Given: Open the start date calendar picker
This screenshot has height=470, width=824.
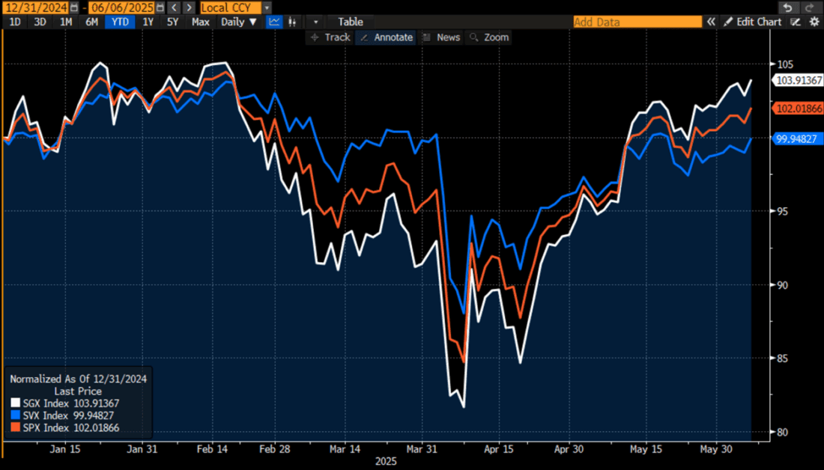Looking at the screenshot, I should coord(74,8).
